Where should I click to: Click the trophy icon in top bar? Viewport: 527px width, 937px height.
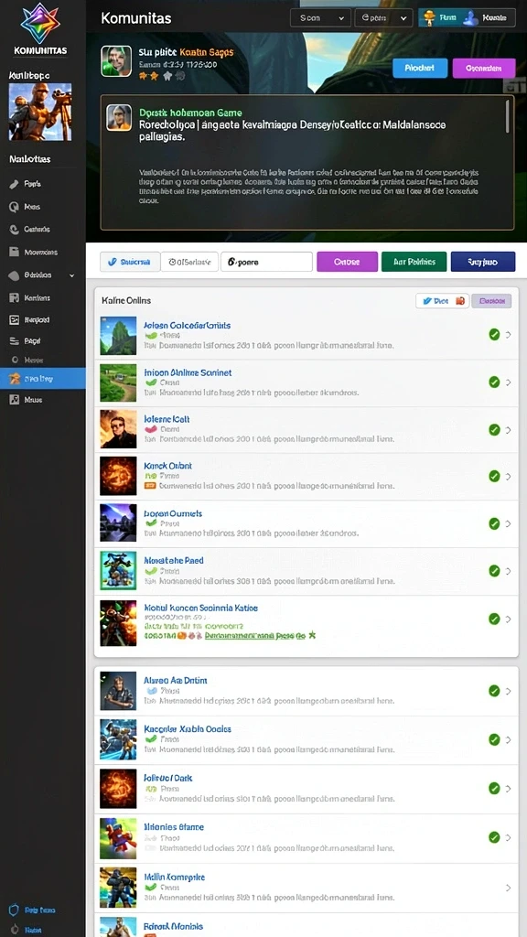tap(429, 18)
